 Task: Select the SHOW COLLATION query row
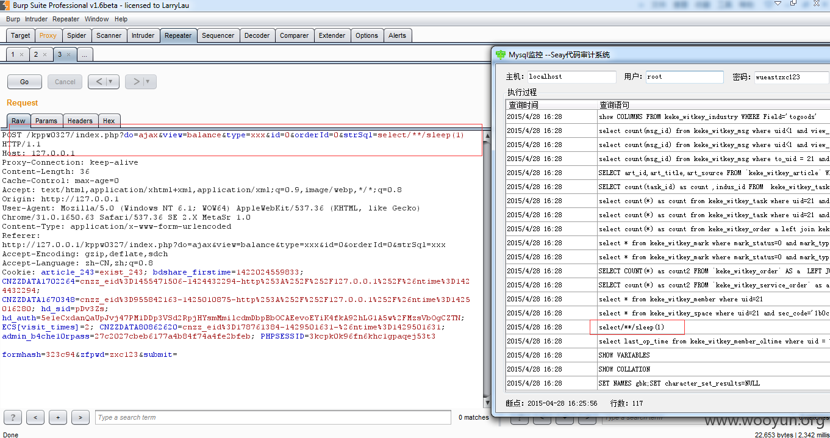pos(668,369)
